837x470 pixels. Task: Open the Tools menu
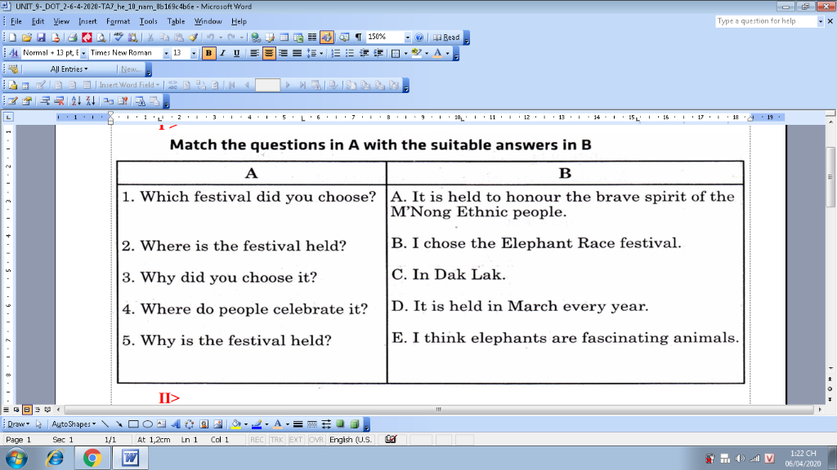[149, 21]
